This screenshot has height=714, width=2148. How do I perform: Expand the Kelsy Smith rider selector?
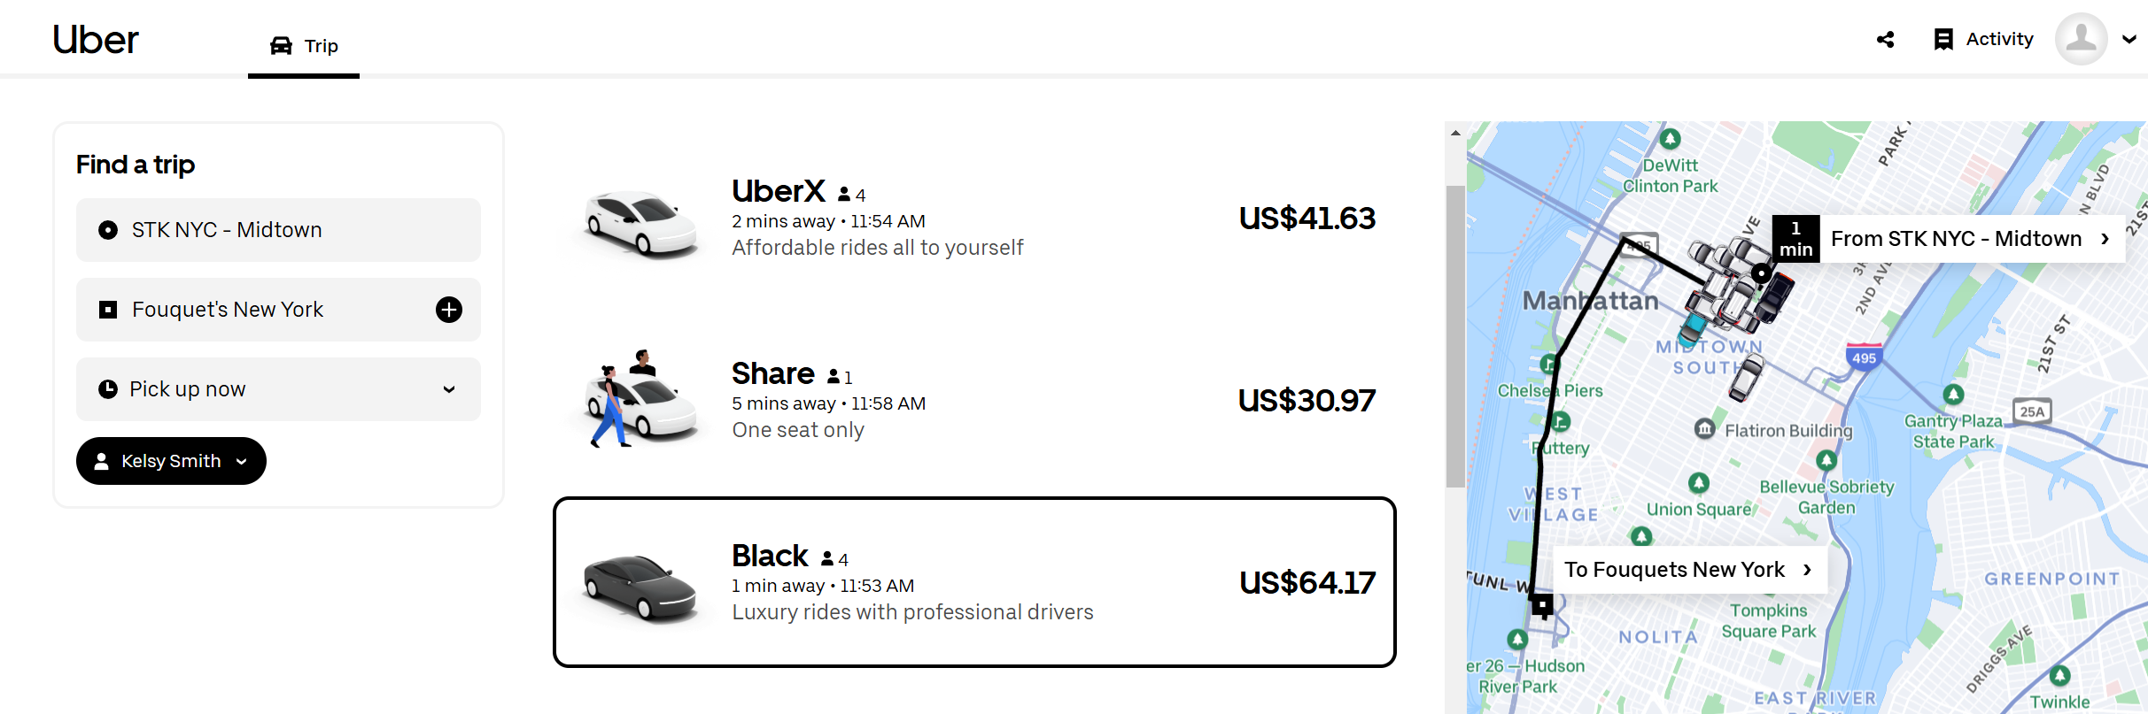click(x=171, y=461)
